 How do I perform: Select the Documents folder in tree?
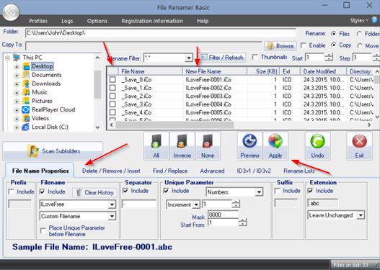click(x=47, y=75)
